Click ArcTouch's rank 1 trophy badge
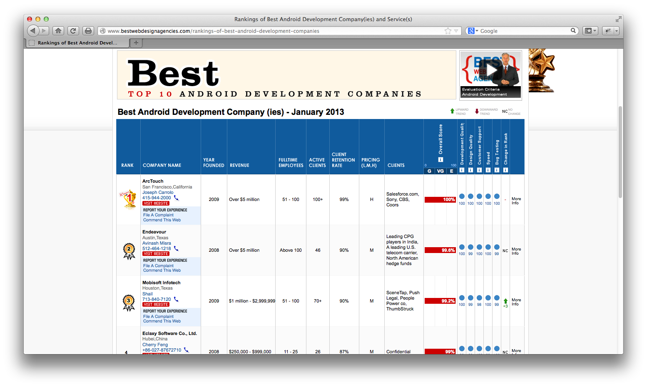Viewport: 647px width, 387px height. coord(128,199)
